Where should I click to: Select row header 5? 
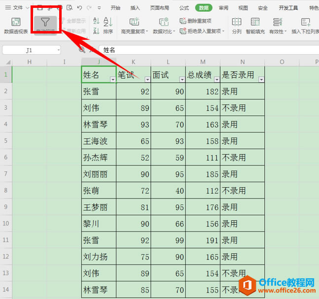6,141
